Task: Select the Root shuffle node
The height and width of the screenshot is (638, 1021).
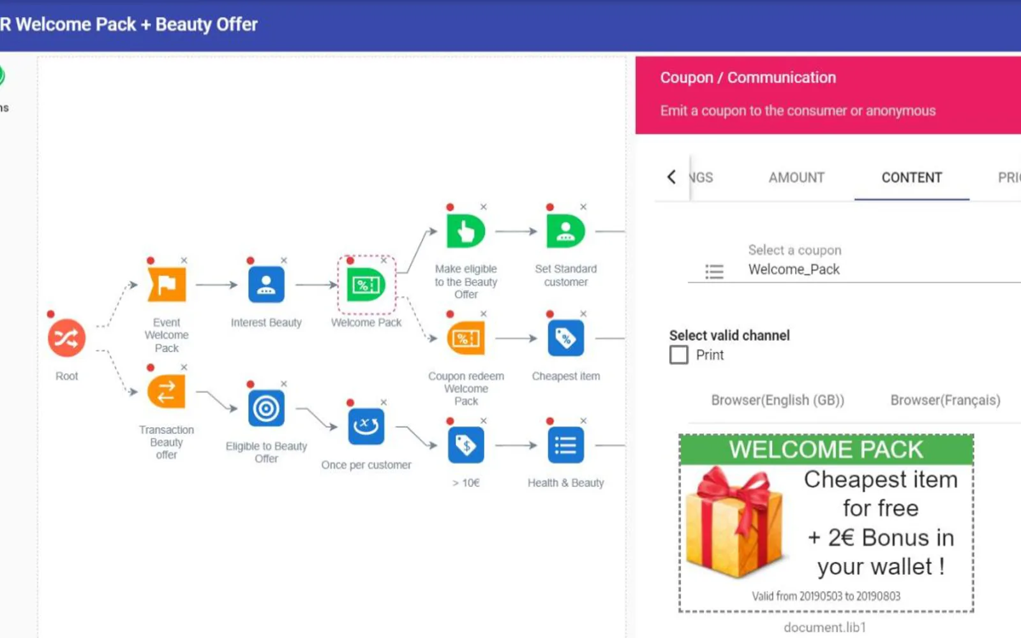Action: (66, 338)
